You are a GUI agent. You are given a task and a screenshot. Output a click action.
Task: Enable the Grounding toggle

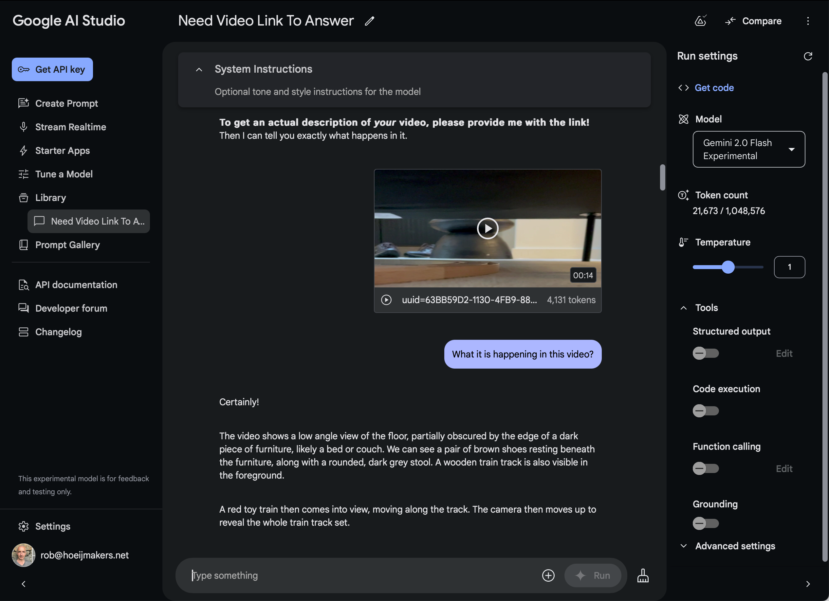tap(706, 523)
